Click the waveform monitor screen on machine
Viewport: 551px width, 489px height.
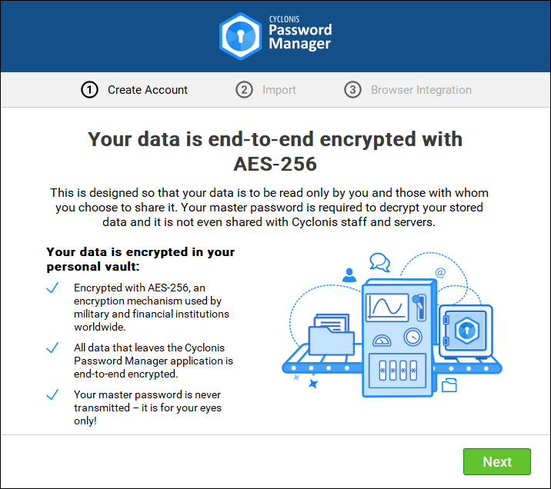[387, 306]
